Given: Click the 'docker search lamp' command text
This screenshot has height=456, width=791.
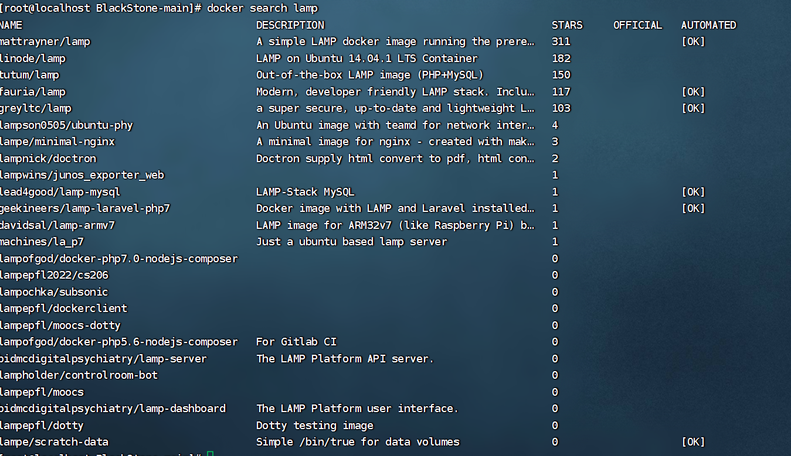Looking at the screenshot, I should click(262, 8).
